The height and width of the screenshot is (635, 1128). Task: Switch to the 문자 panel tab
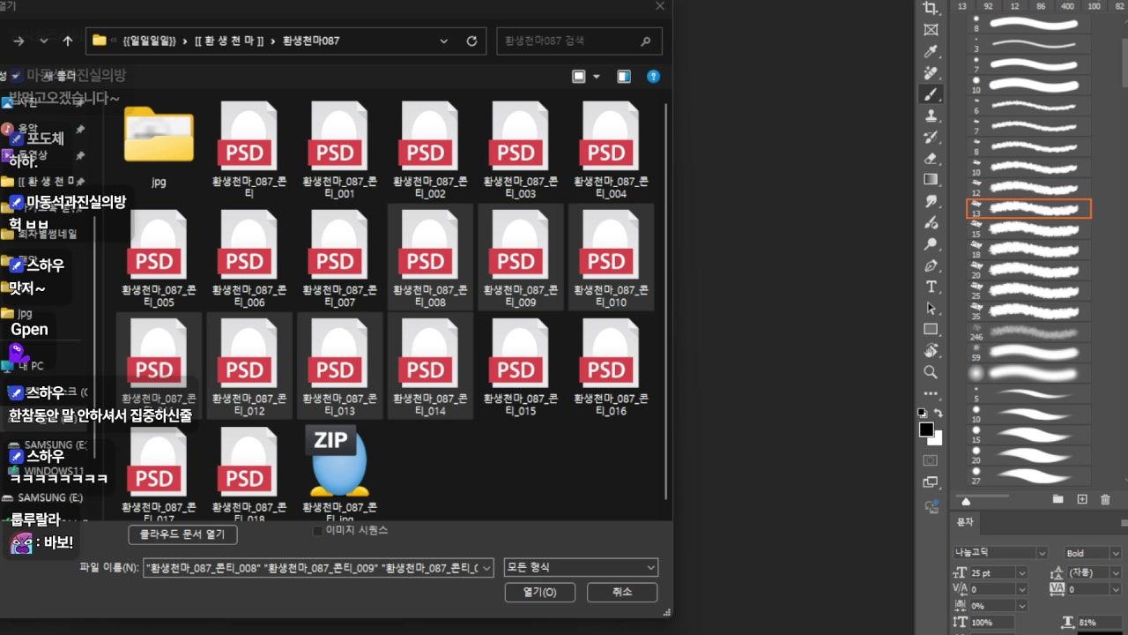[965, 522]
